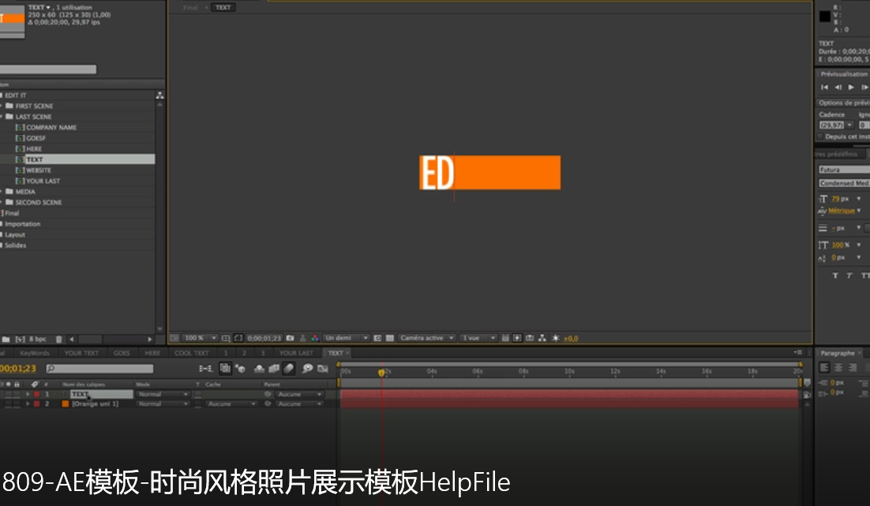Click the delete trash icon in project panel
Viewport: 870px width, 506px height.
(59, 339)
